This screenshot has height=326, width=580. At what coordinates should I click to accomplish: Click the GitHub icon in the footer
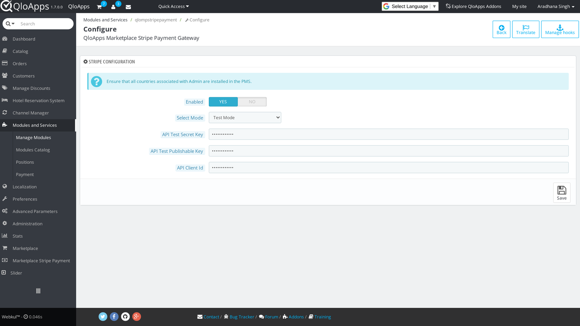[126, 316]
